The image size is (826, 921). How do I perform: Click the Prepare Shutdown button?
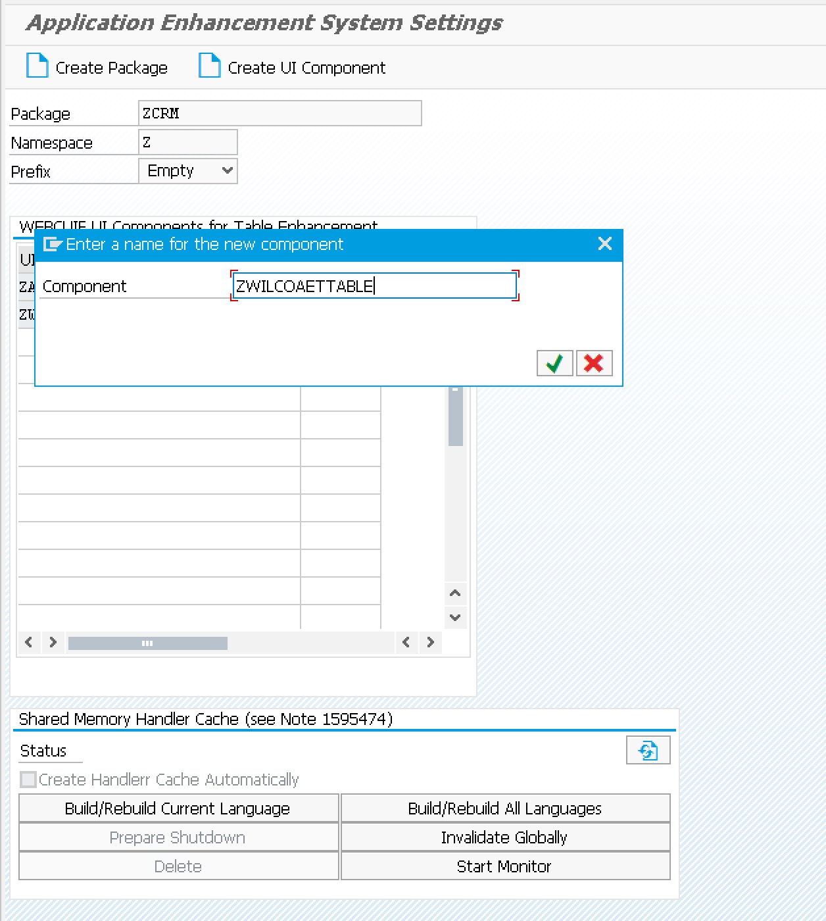(178, 837)
